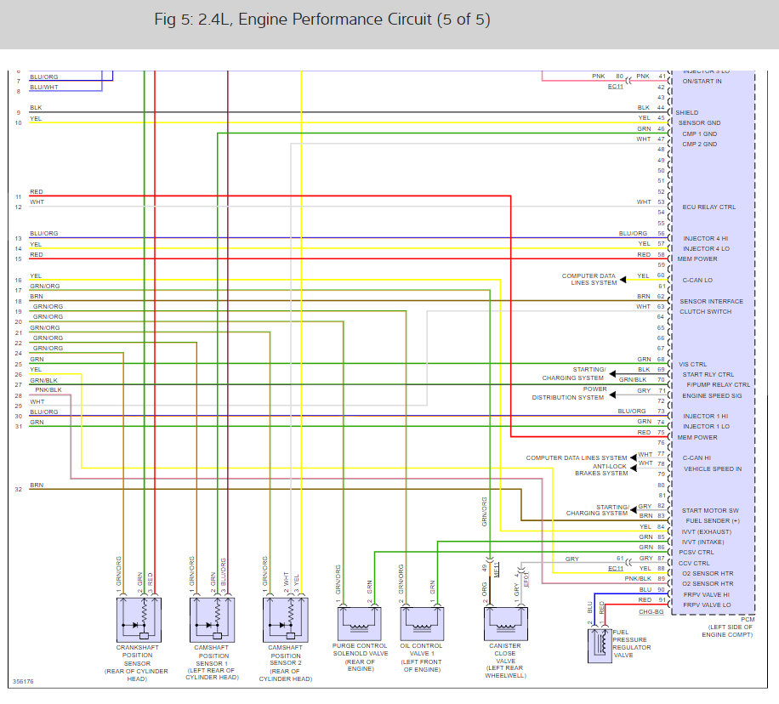The image size is (779, 704).
Task: Click the PCM location caption
Action: point(727,627)
